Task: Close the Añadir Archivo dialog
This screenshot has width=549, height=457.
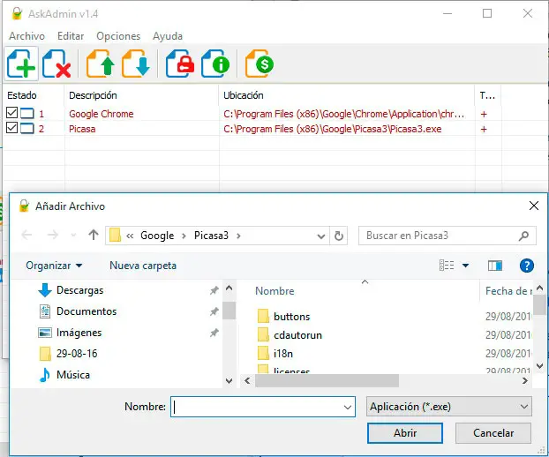Action: 534,206
